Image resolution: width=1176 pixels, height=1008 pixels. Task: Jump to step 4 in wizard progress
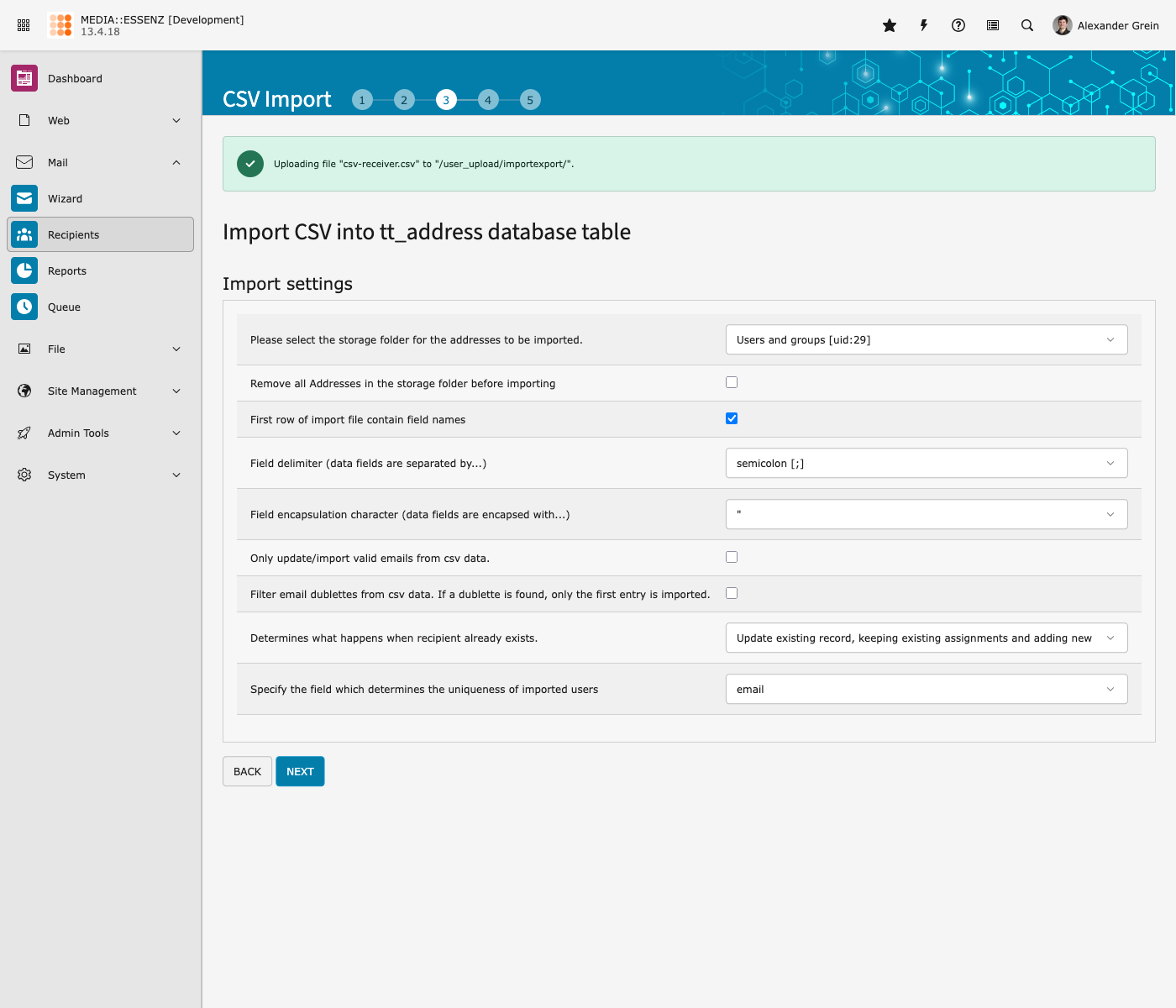(x=488, y=100)
